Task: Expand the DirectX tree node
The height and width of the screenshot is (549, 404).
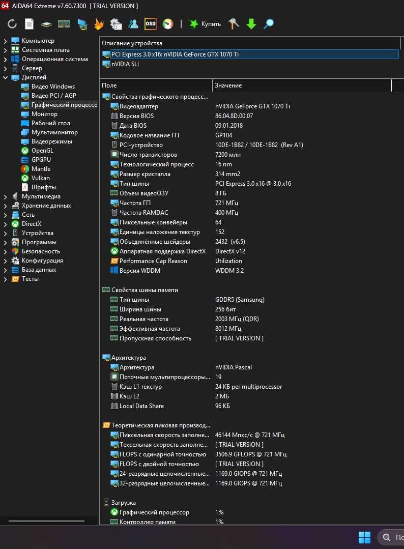Action: click(x=5, y=224)
